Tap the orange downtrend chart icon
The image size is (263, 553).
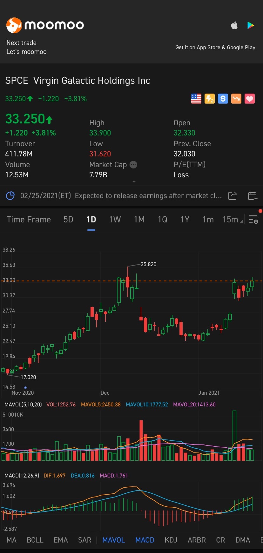pos(236,99)
